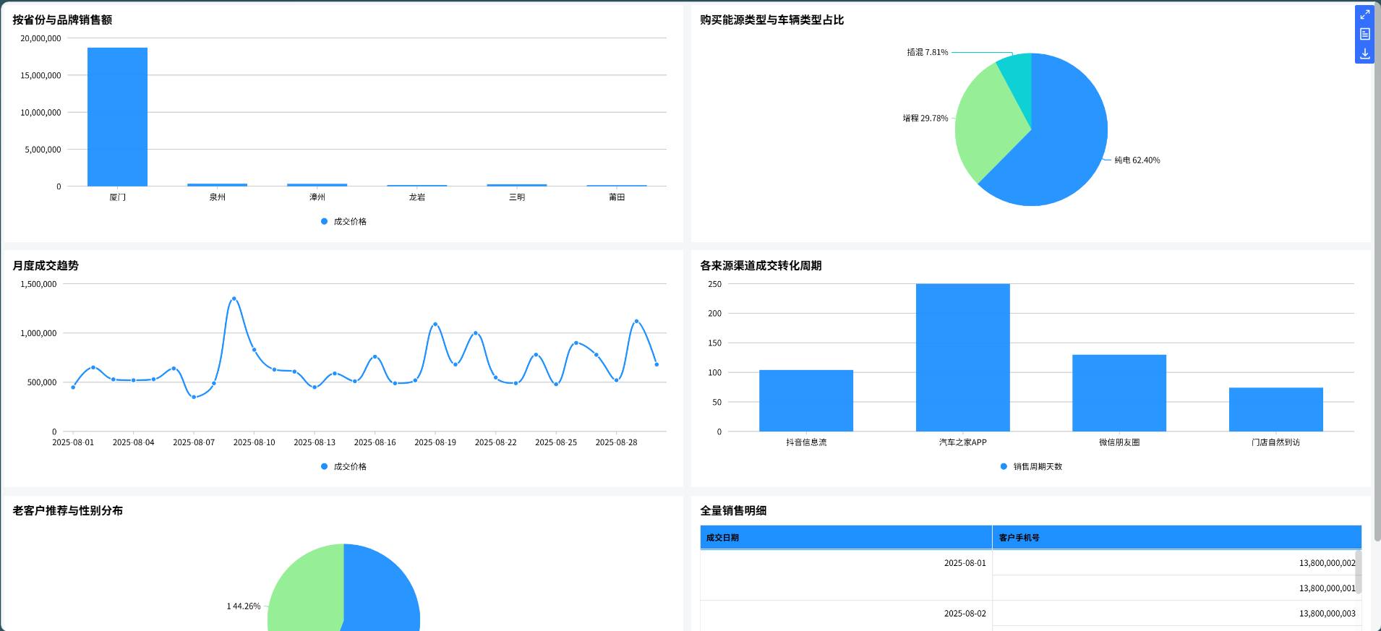
Task: Sort by 成交日期 column header
Action: 846,537
